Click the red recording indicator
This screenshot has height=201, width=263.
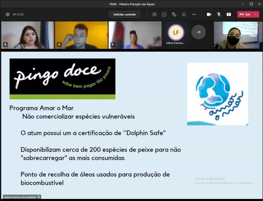pos(7,14)
